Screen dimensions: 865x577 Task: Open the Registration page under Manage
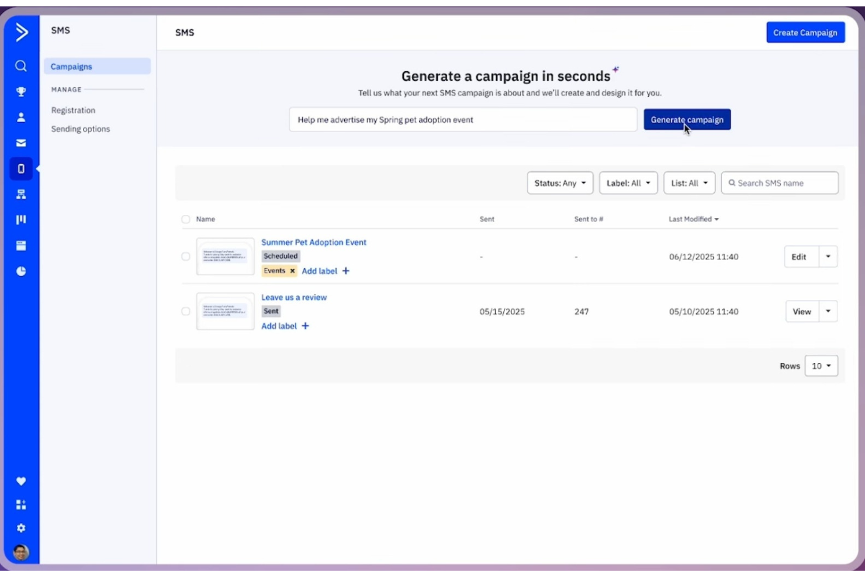pos(73,110)
